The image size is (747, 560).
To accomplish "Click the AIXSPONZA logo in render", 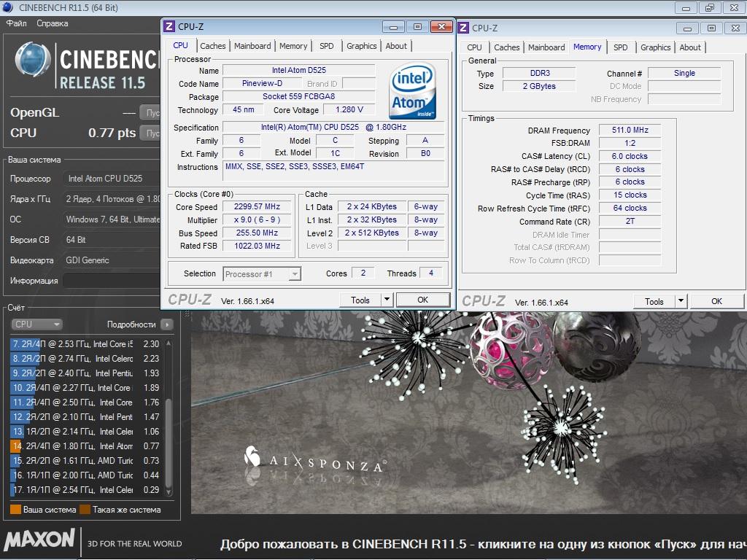I will 315,459.
